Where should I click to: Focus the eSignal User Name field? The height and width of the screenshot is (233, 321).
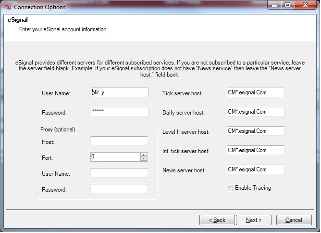tap(119, 92)
